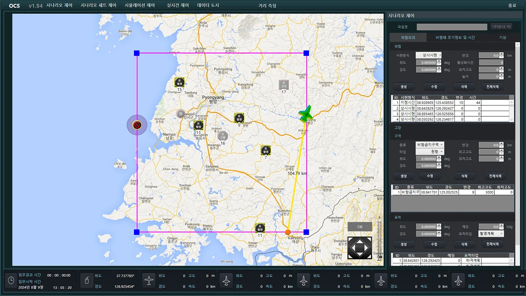Click the gray marker numbered 17
The image size is (526, 296).
coord(284,85)
